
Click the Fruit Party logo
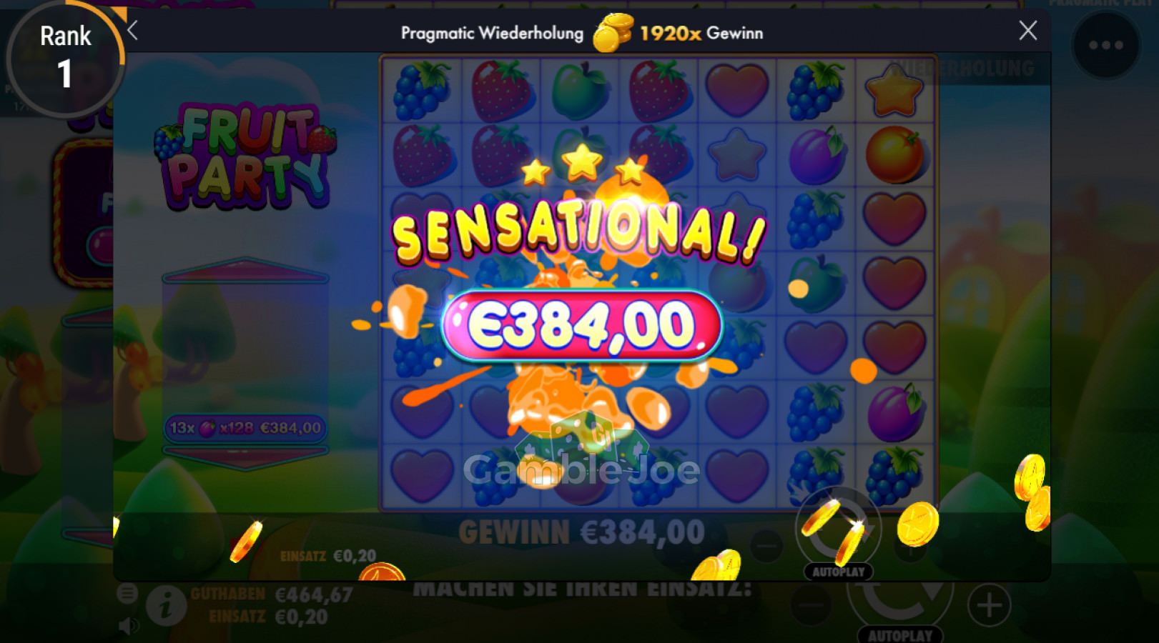(245, 156)
